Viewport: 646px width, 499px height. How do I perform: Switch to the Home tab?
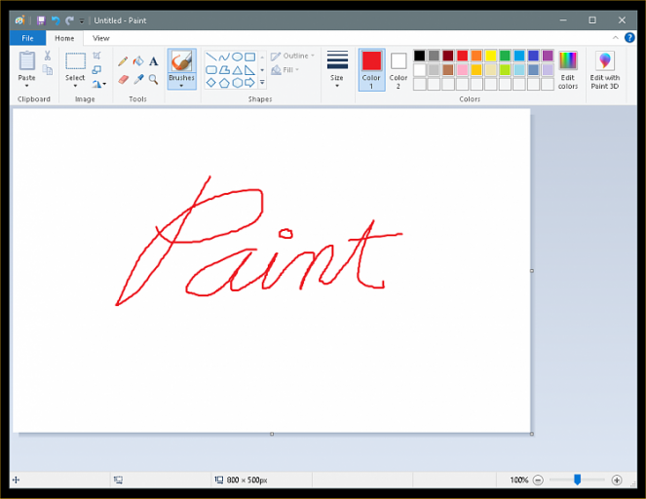tap(64, 38)
